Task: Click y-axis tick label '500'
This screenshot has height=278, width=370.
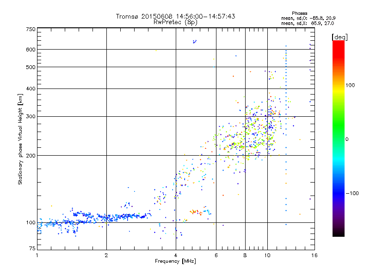Action: pos(31,67)
